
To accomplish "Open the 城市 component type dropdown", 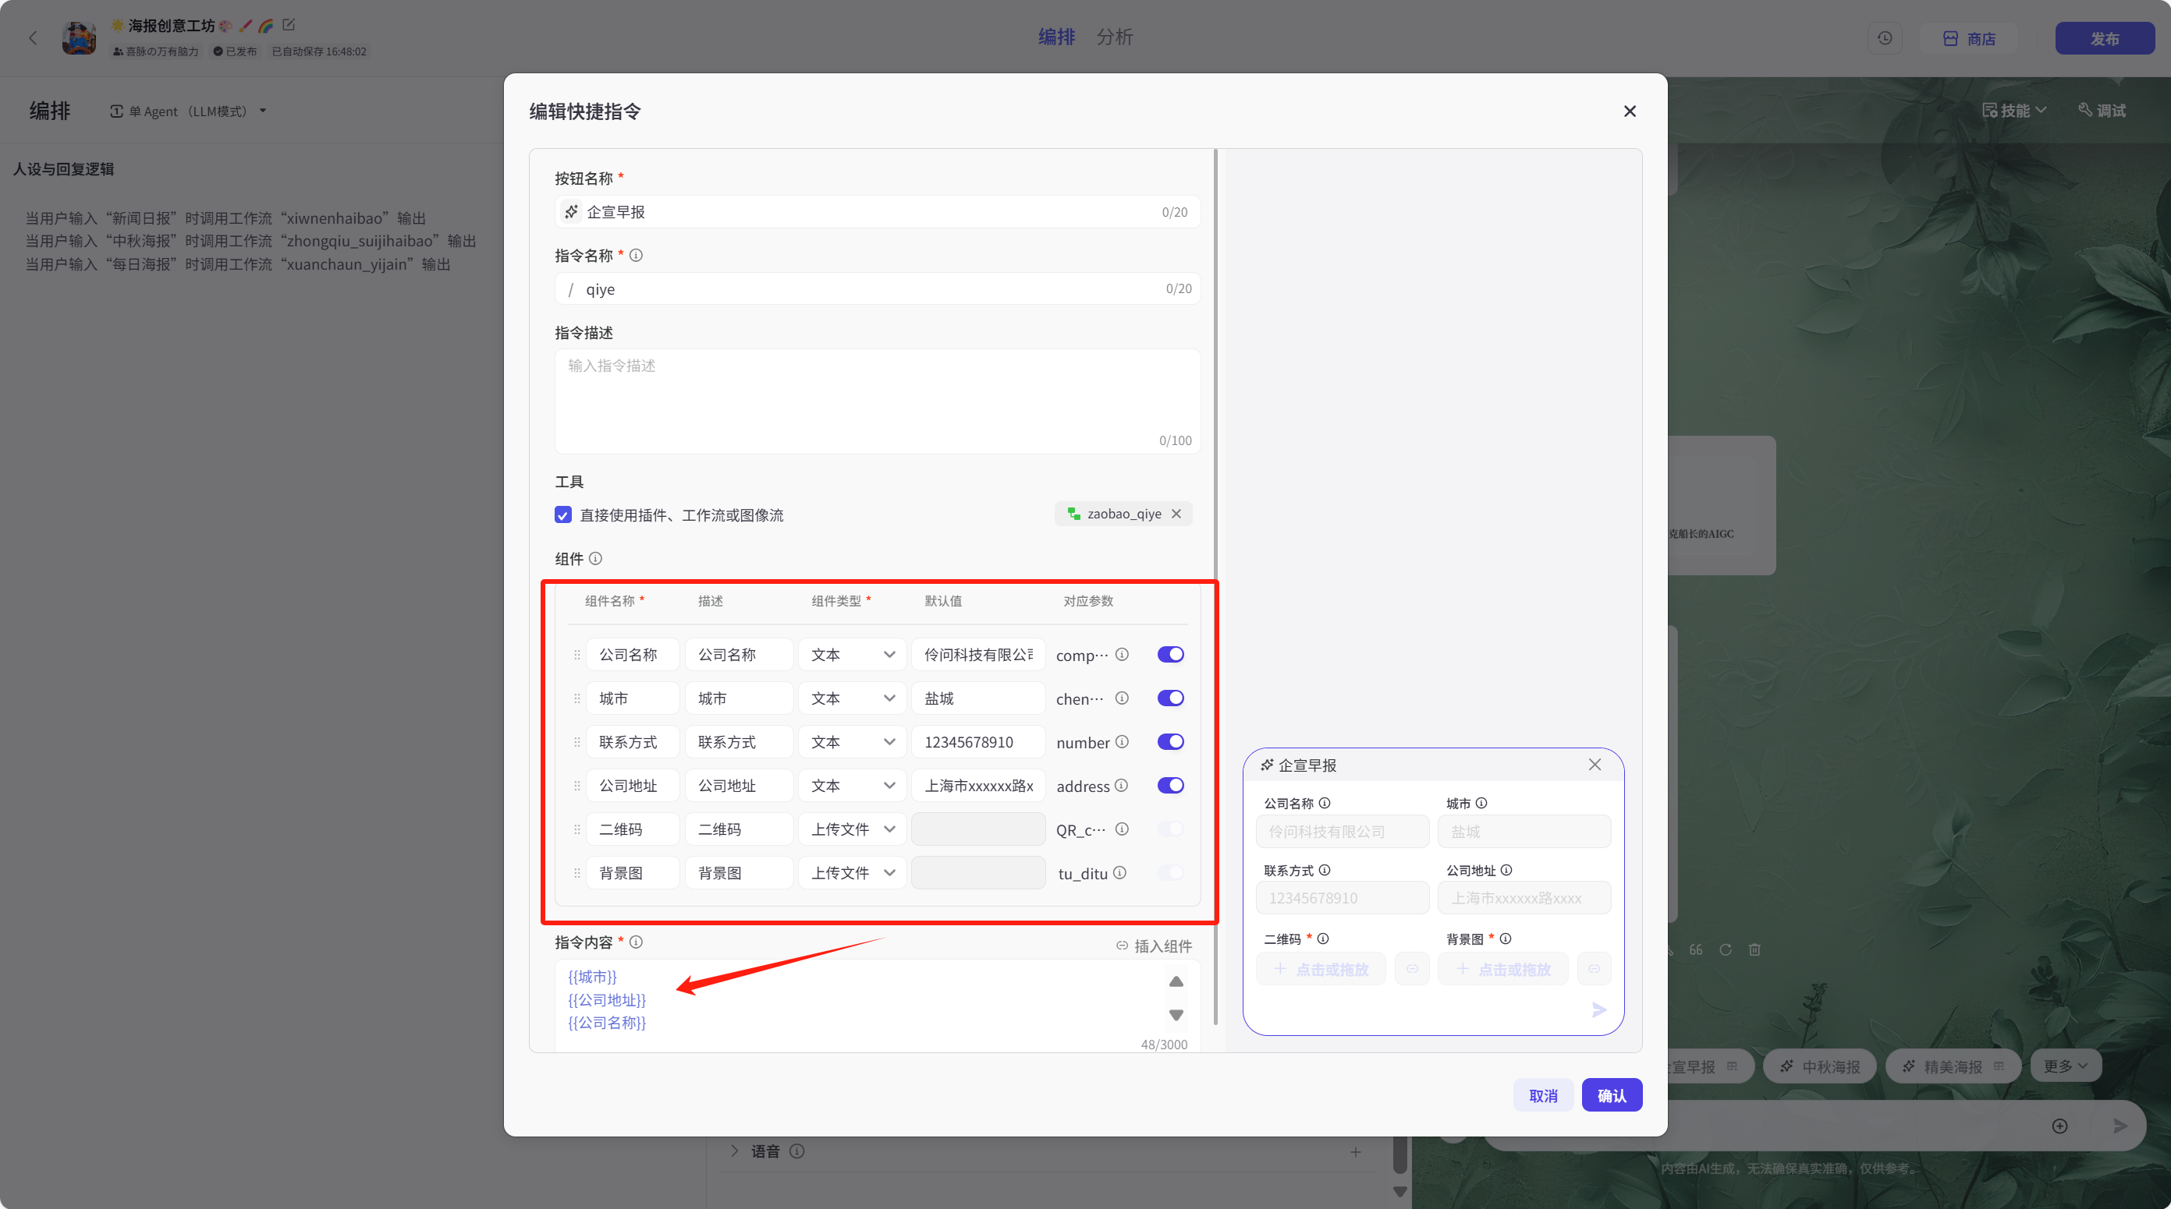I will tap(852, 698).
